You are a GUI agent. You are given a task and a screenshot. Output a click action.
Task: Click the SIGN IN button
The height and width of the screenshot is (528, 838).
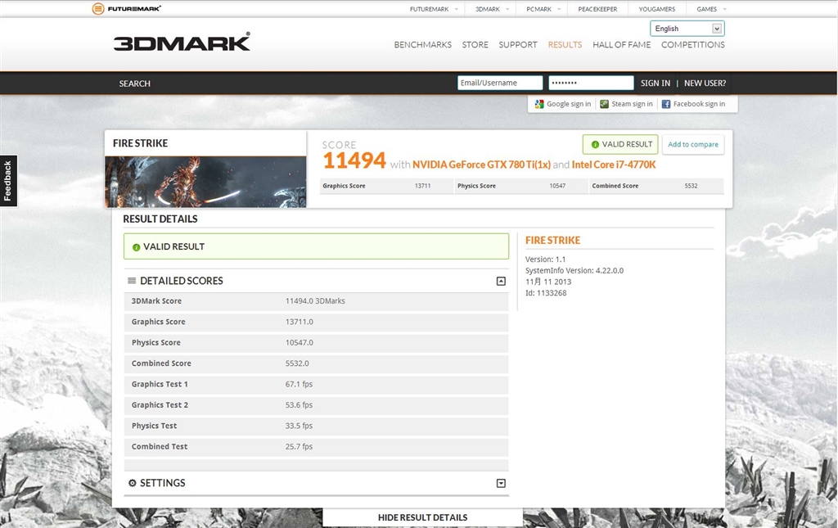656,83
